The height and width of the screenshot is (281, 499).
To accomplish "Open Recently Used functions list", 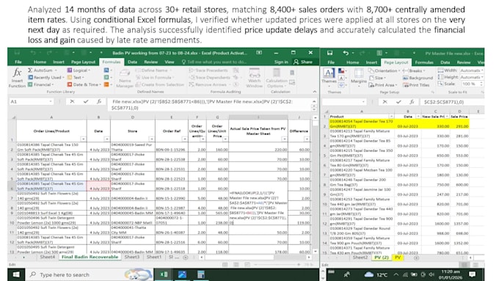I will pyautogui.click(x=45, y=77).
